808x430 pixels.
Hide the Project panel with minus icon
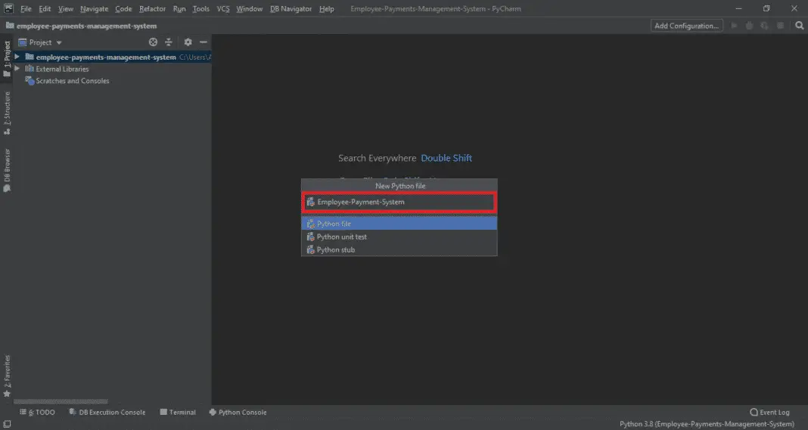click(x=203, y=42)
